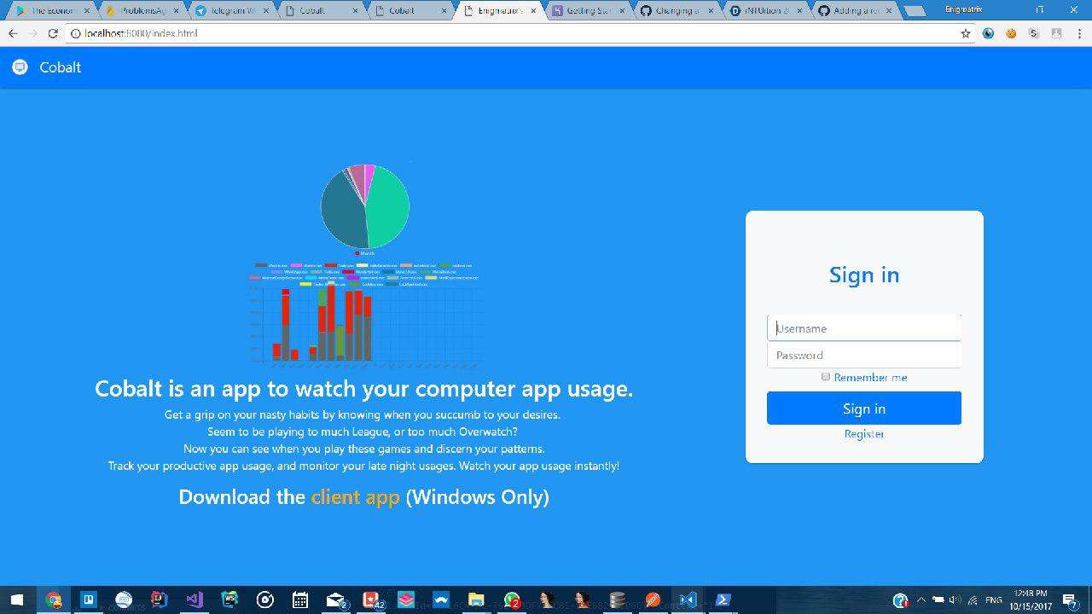Reload the page with refresh icon
The image size is (1092, 614).
[x=53, y=33]
